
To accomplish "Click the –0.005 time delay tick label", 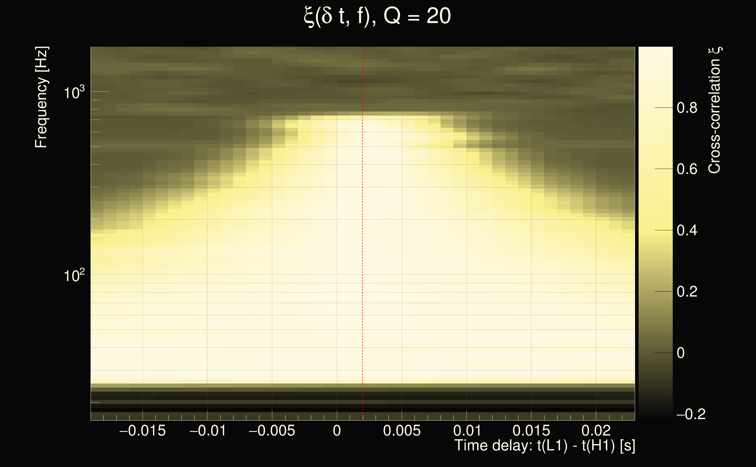I will 272,431.
